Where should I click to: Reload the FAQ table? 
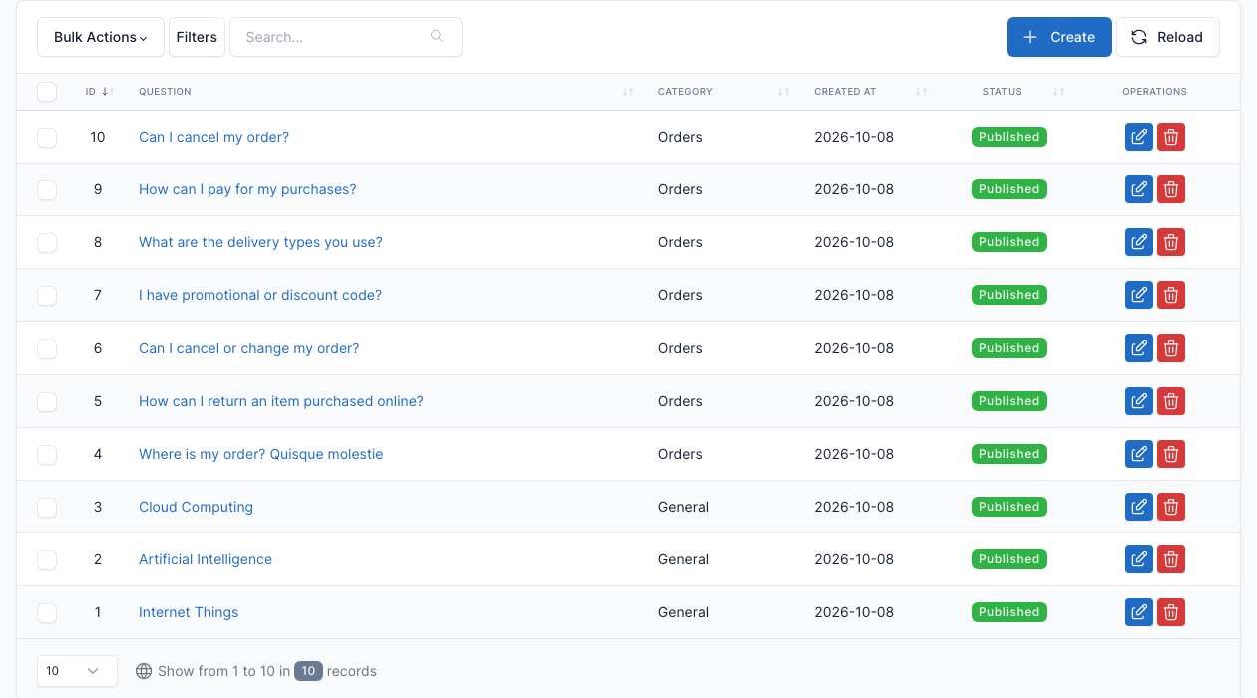point(1167,37)
